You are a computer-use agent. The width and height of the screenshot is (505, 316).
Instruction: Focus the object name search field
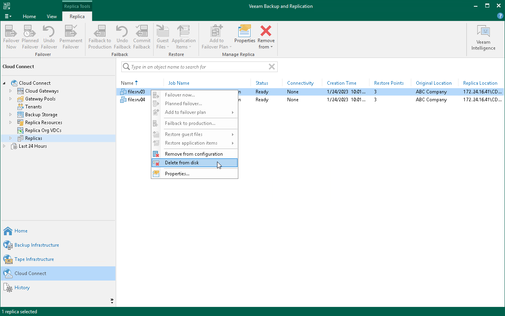coord(197,67)
